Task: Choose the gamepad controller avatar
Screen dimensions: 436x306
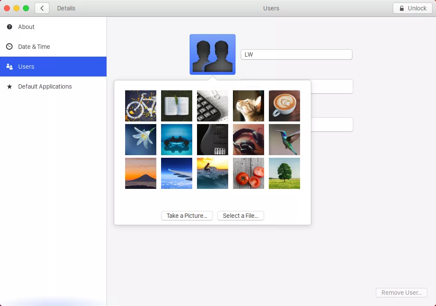Action: 177,140
